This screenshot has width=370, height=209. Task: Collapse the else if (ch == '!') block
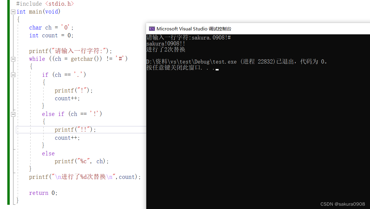pyautogui.click(x=13, y=114)
